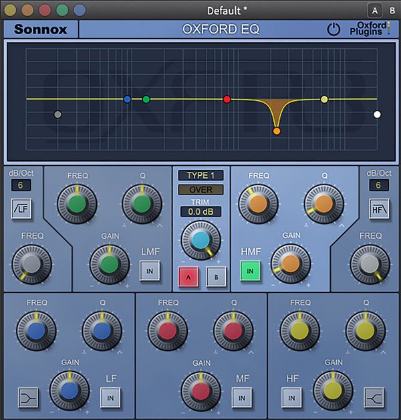Select preset slot B in title bar
This screenshot has height=420, width=401.
coord(392,11)
